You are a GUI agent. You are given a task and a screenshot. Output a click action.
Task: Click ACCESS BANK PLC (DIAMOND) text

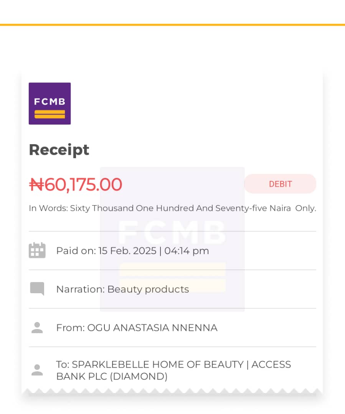point(112,376)
